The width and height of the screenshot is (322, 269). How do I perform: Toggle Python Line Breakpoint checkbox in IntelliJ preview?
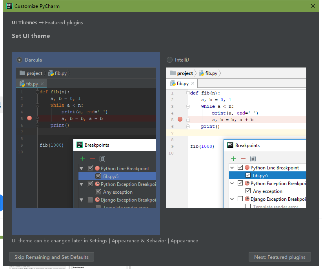[x=240, y=167]
